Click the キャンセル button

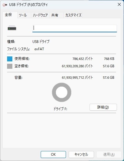[81, 155]
